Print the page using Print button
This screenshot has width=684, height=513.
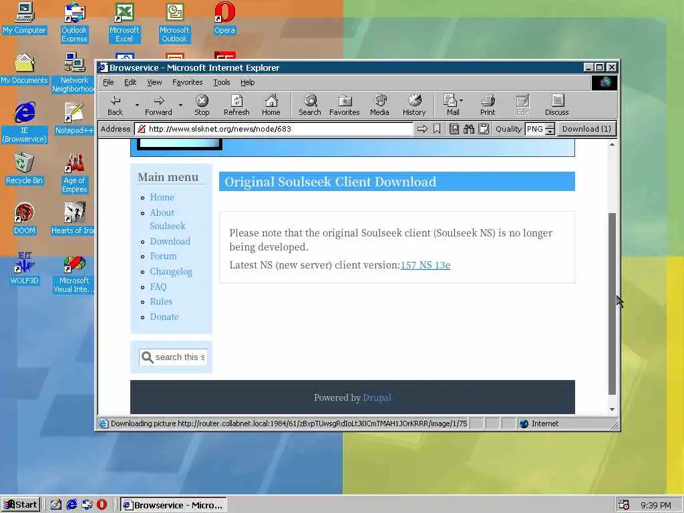pyautogui.click(x=488, y=105)
